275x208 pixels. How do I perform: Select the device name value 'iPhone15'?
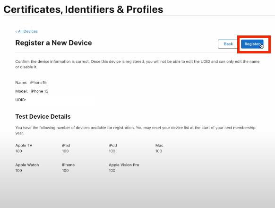pos(38,83)
